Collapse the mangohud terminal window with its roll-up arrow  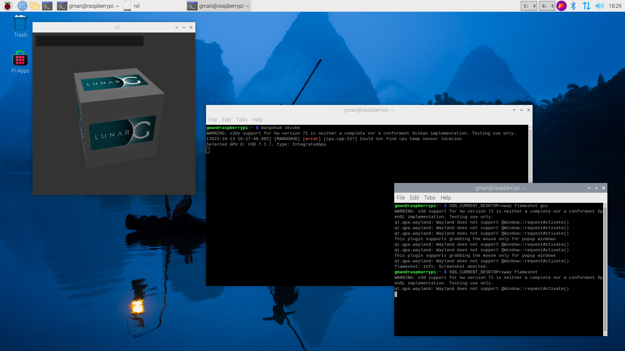pyautogui.click(x=521, y=110)
